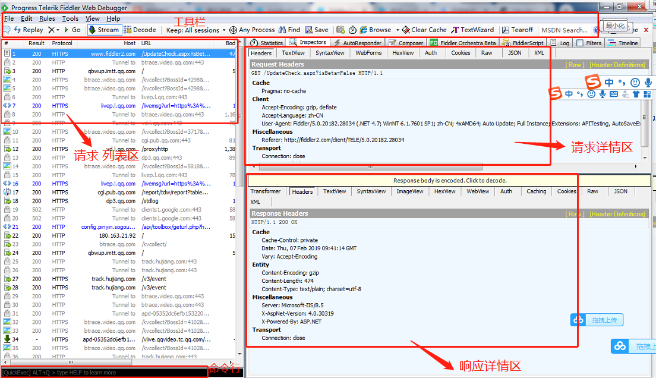Select request TextView tab
The width and height of the screenshot is (656, 378).
(x=293, y=53)
